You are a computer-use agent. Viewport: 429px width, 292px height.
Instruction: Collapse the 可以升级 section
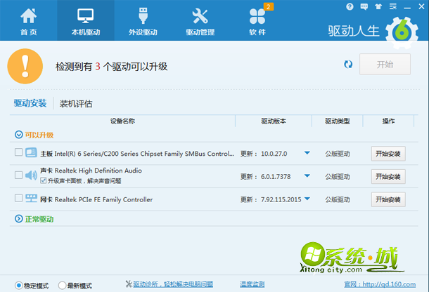pyautogui.click(x=18, y=135)
